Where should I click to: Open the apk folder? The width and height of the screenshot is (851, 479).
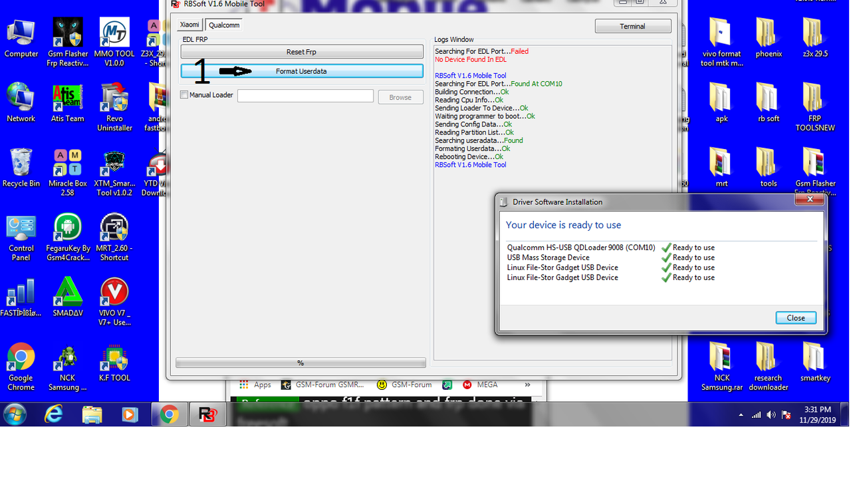click(x=721, y=102)
